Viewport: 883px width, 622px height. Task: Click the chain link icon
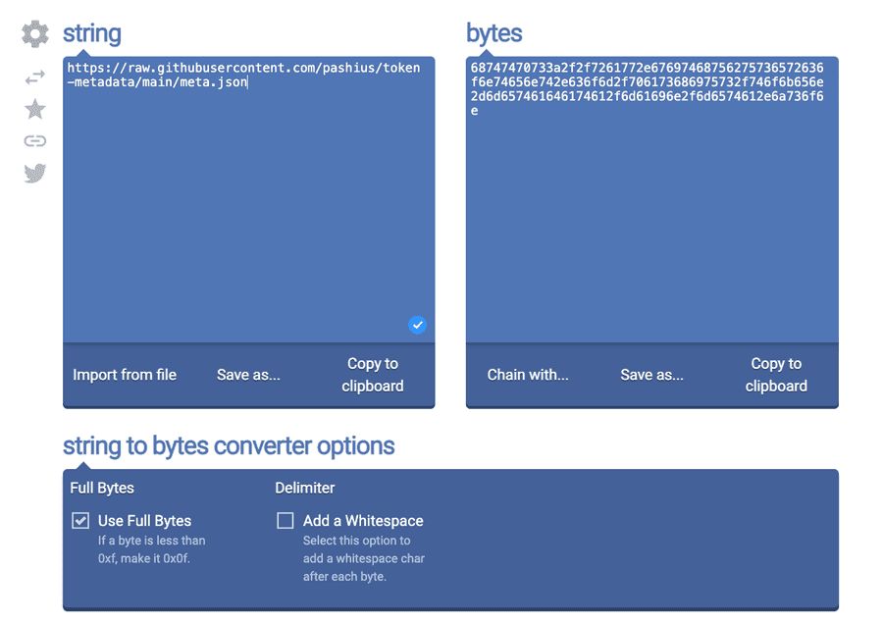point(35,141)
